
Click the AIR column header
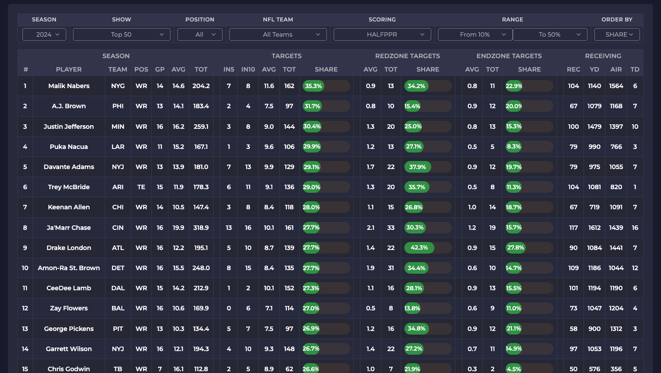coord(616,69)
